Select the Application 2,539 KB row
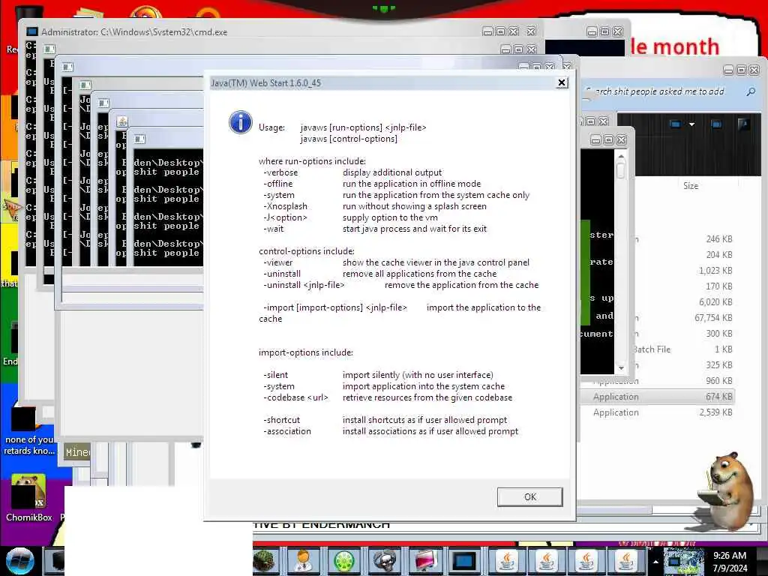This screenshot has height=576, width=768. [657, 412]
